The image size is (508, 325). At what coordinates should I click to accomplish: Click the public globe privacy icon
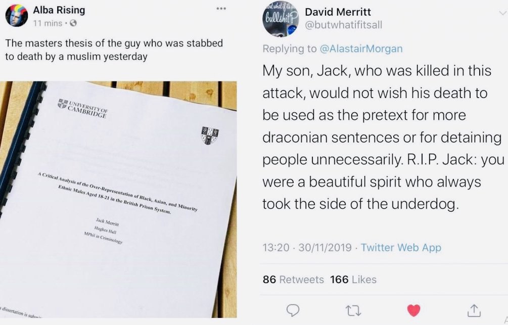(x=73, y=23)
